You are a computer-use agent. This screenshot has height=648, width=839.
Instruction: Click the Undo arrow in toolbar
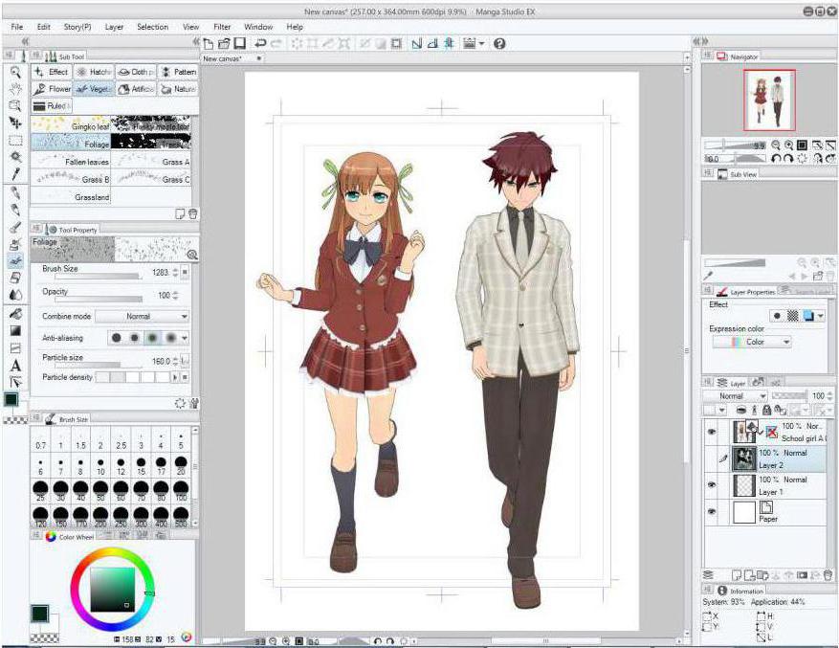(260, 44)
